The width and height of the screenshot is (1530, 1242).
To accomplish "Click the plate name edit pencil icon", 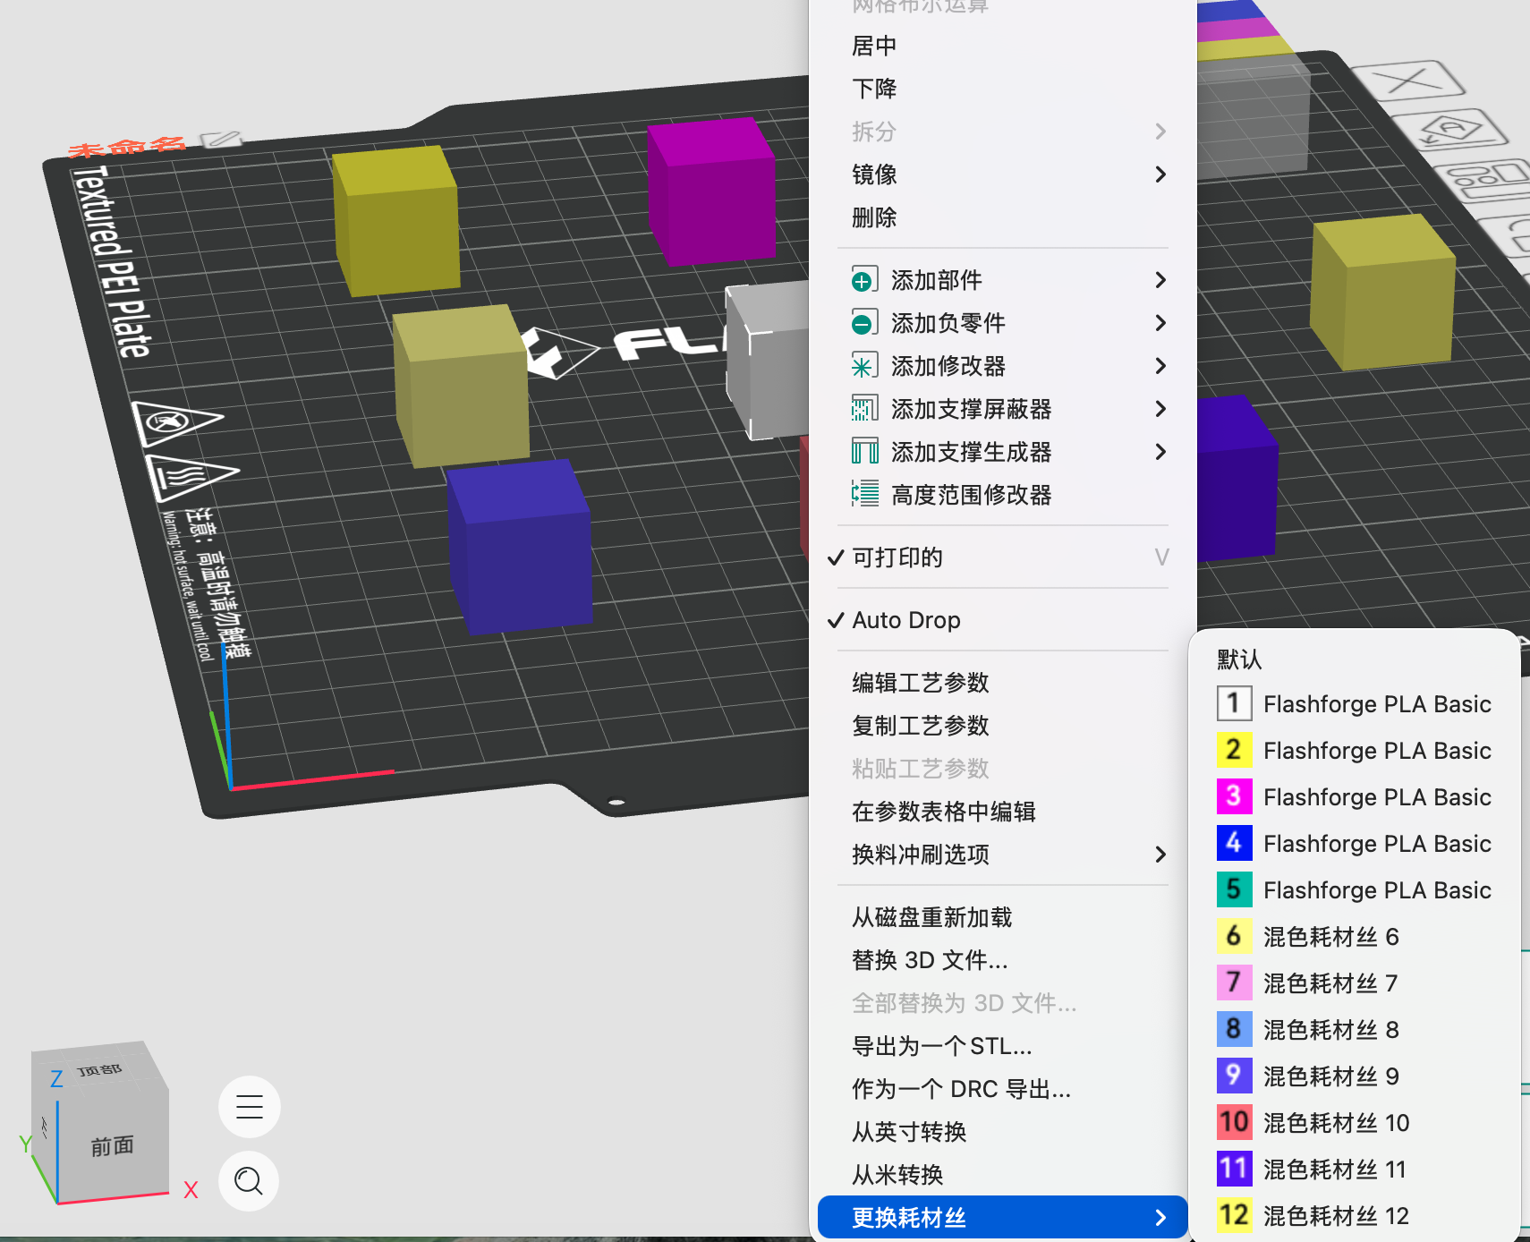I will [221, 140].
